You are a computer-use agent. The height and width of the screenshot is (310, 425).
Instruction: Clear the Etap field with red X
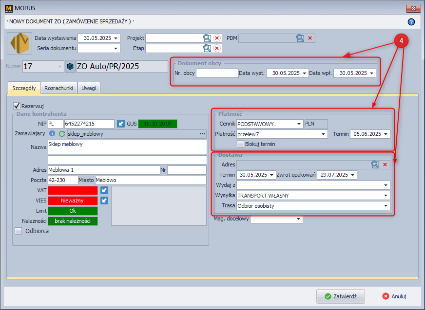click(x=217, y=48)
